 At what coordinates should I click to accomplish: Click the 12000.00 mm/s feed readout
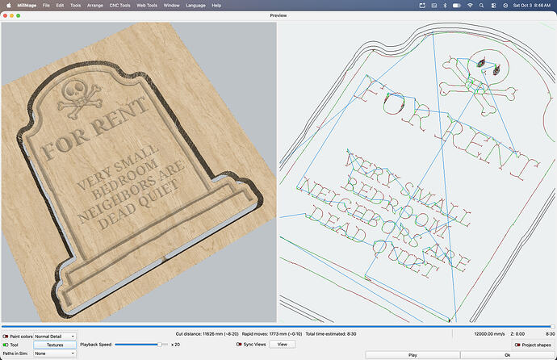[489, 333]
